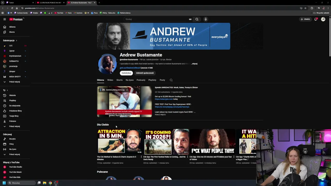Switch to the Playlisty channel tab

click(x=152, y=80)
